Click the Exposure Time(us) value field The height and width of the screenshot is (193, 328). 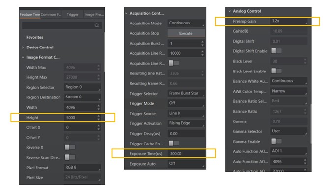(x=186, y=154)
